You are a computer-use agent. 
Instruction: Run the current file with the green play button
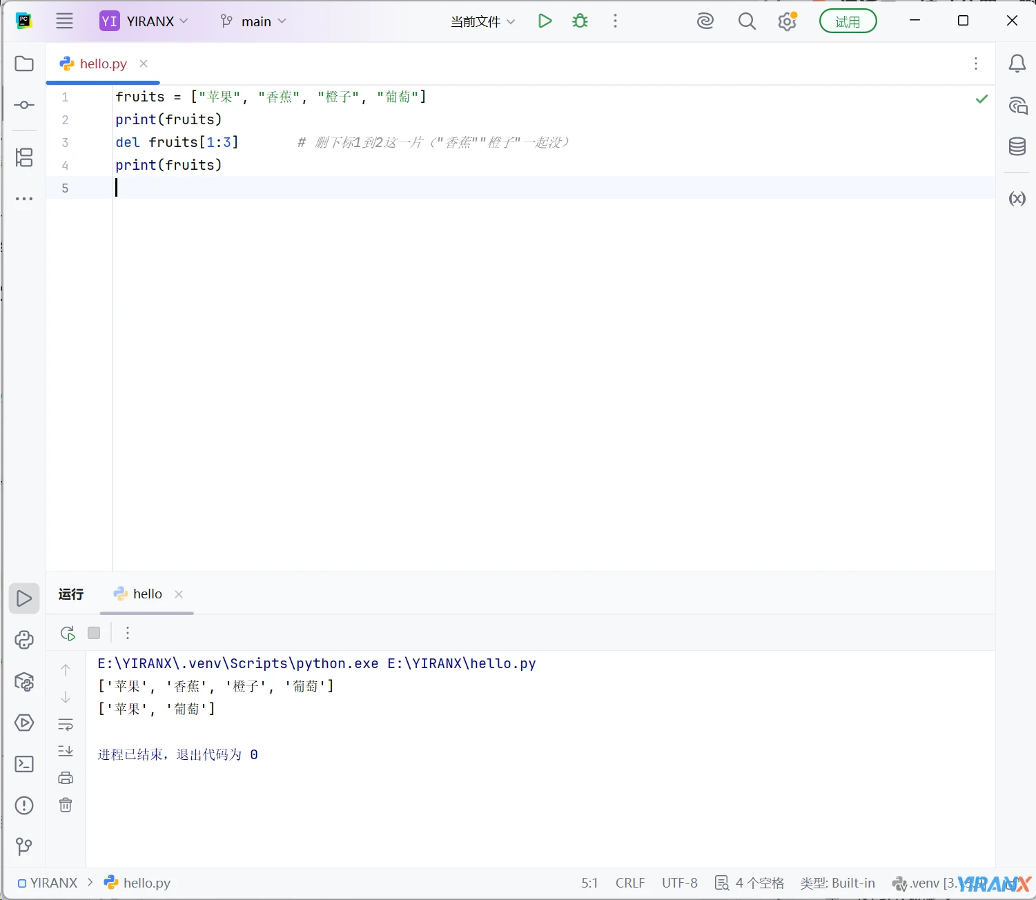[545, 21]
